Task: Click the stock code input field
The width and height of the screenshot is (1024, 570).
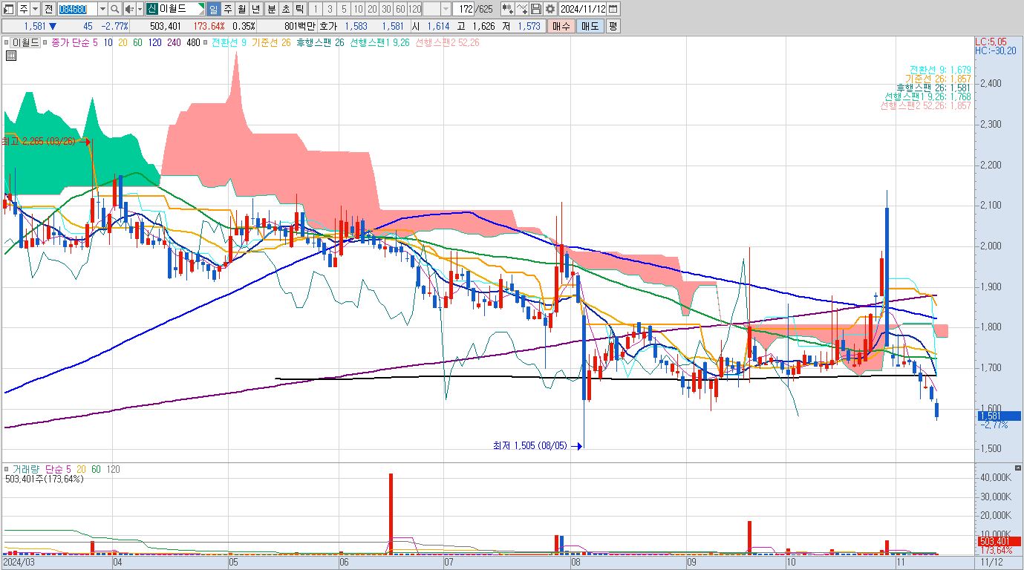Action: (x=77, y=9)
